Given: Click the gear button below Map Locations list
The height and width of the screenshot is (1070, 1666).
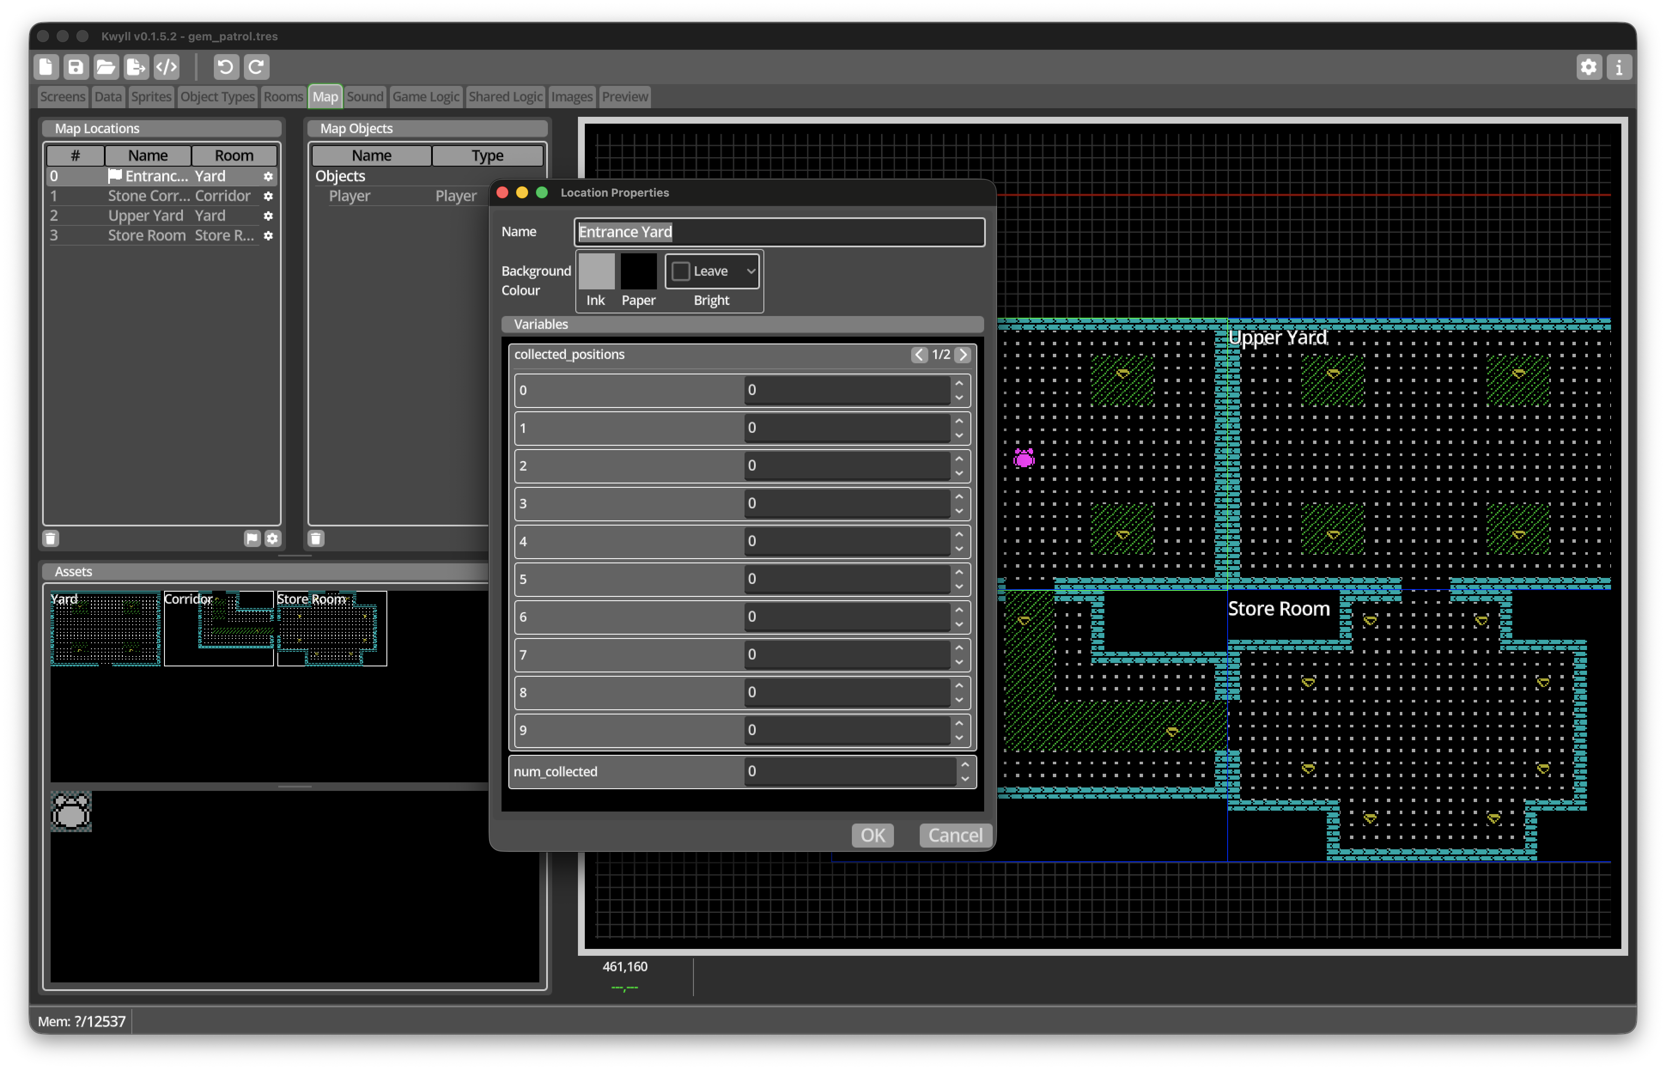Looking at the screenshot, I should click(x=273, y=538).
